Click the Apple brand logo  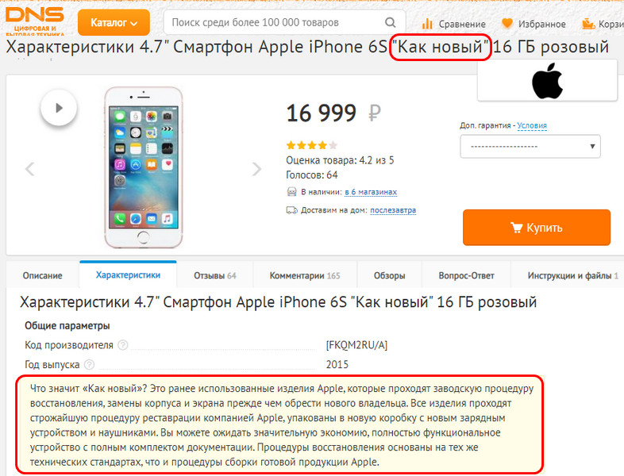[548, 81]
